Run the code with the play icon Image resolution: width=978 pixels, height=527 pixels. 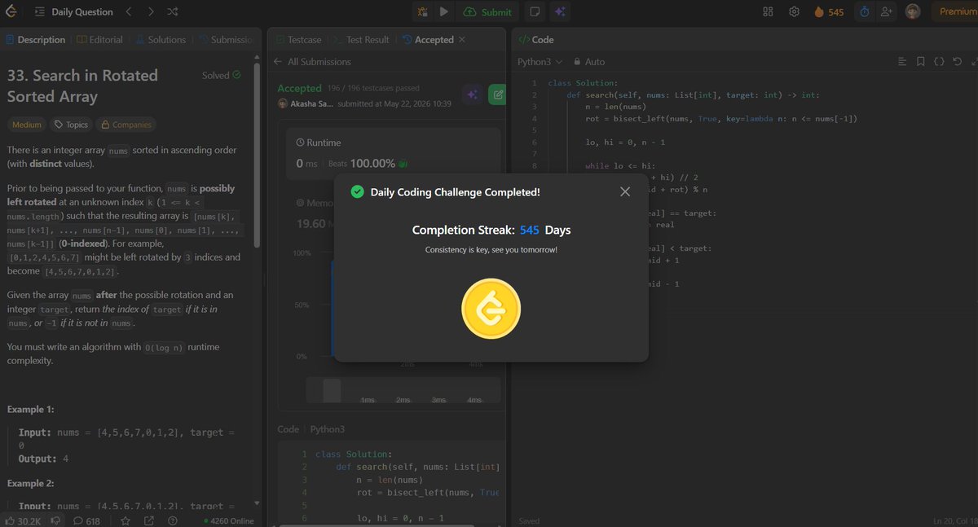(x=443, y=11)
